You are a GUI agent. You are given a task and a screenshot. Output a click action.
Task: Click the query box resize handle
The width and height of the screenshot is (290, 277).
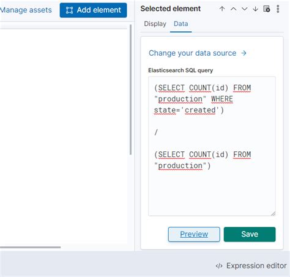[273, 213]
